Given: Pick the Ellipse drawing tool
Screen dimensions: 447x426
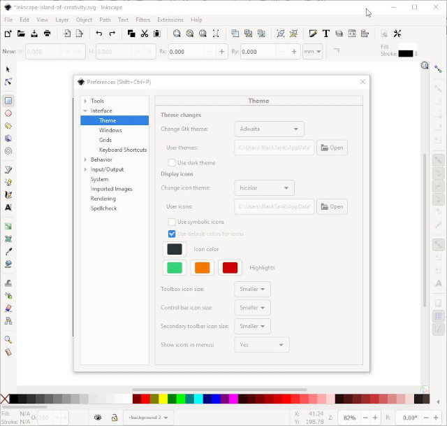Looking at the screenshot, I should point(8,113).
